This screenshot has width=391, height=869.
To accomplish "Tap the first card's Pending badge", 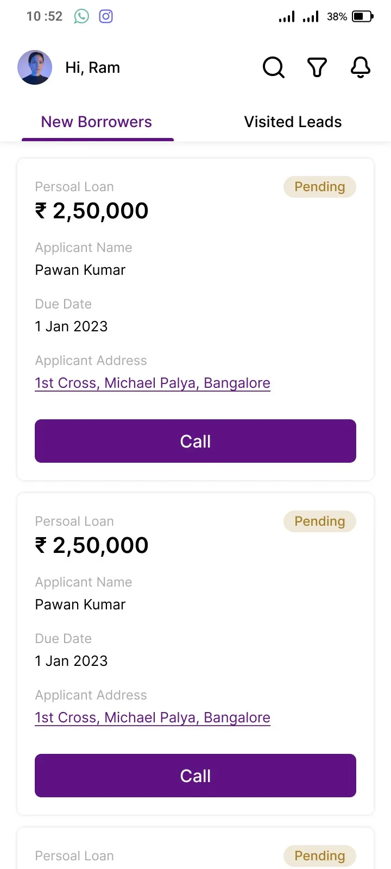I will [x=320, y=187].
